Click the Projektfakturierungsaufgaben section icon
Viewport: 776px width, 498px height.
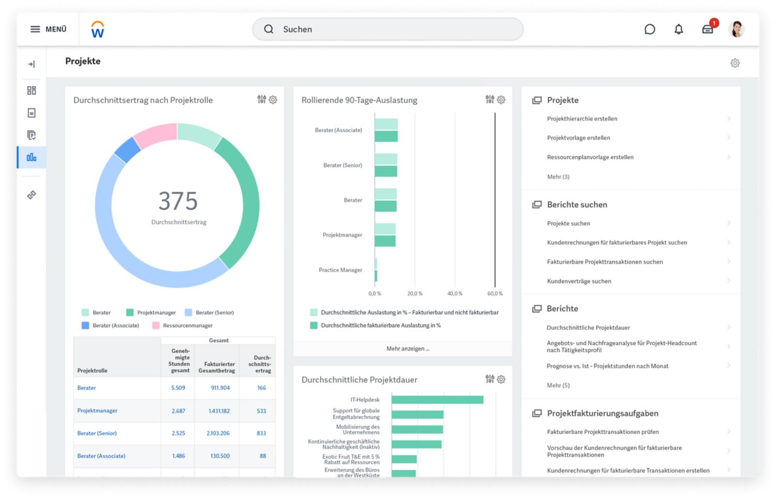[x=537, y=413]
